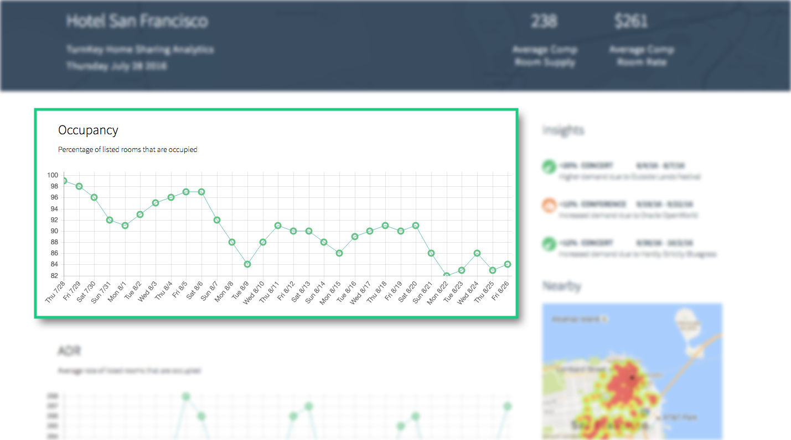Image resolution: width=791 pixels, height=440 pixels.
Task: Click the 82 label on the y-axis
Action: pyautogui.click(x=54, y=275)
